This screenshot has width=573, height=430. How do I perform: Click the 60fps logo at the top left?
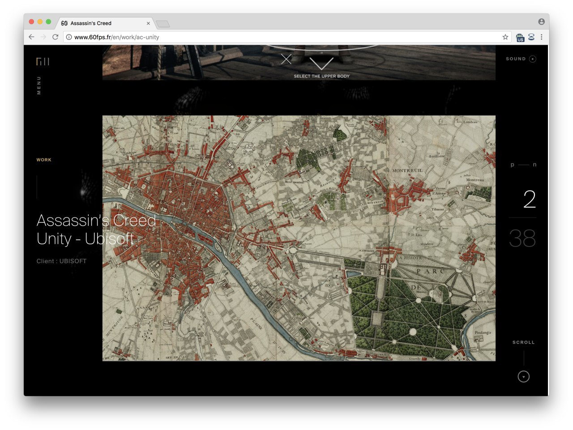(x=43, y=61)
